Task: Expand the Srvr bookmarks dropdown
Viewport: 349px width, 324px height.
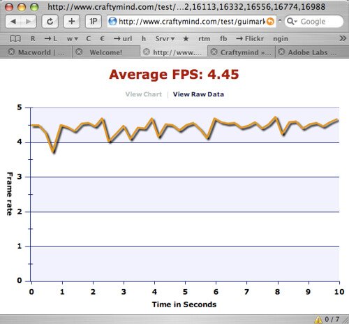Action: tap(165, 38)
